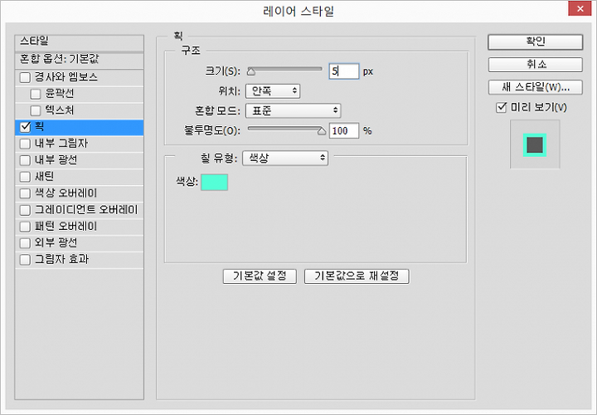Click the 크기(S) slider handle
This screenshot has width=597, height=415.
tap(251, 71)
